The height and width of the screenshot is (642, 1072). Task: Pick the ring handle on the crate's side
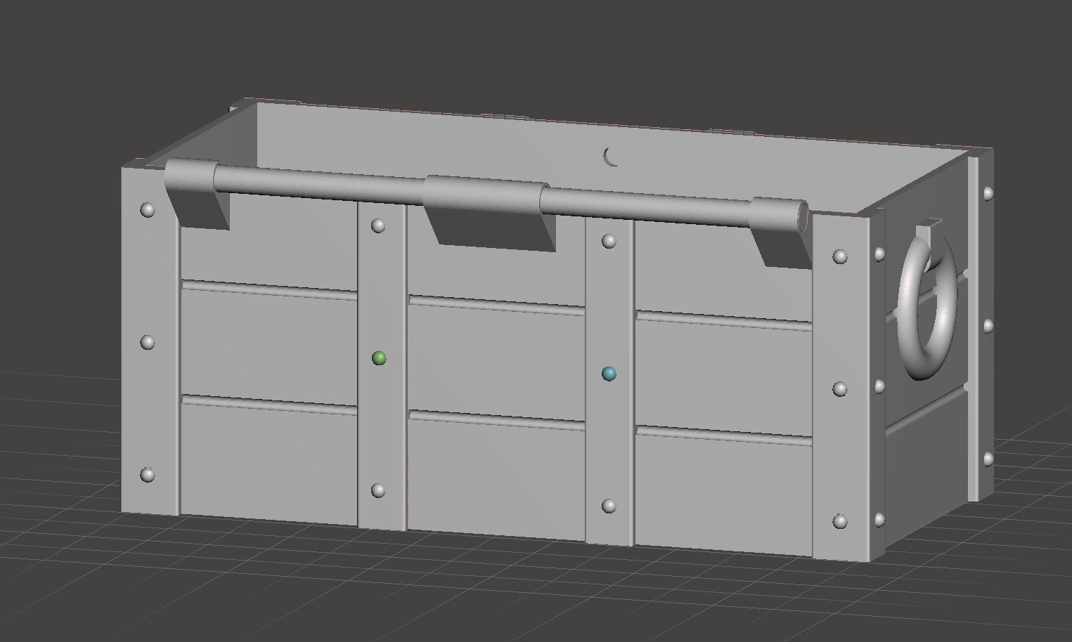[926, 306]
